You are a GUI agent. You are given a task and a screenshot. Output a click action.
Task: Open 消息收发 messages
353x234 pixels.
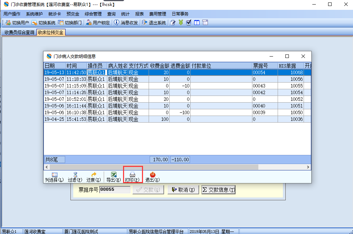pyautogui.click(x=126, y=22)
